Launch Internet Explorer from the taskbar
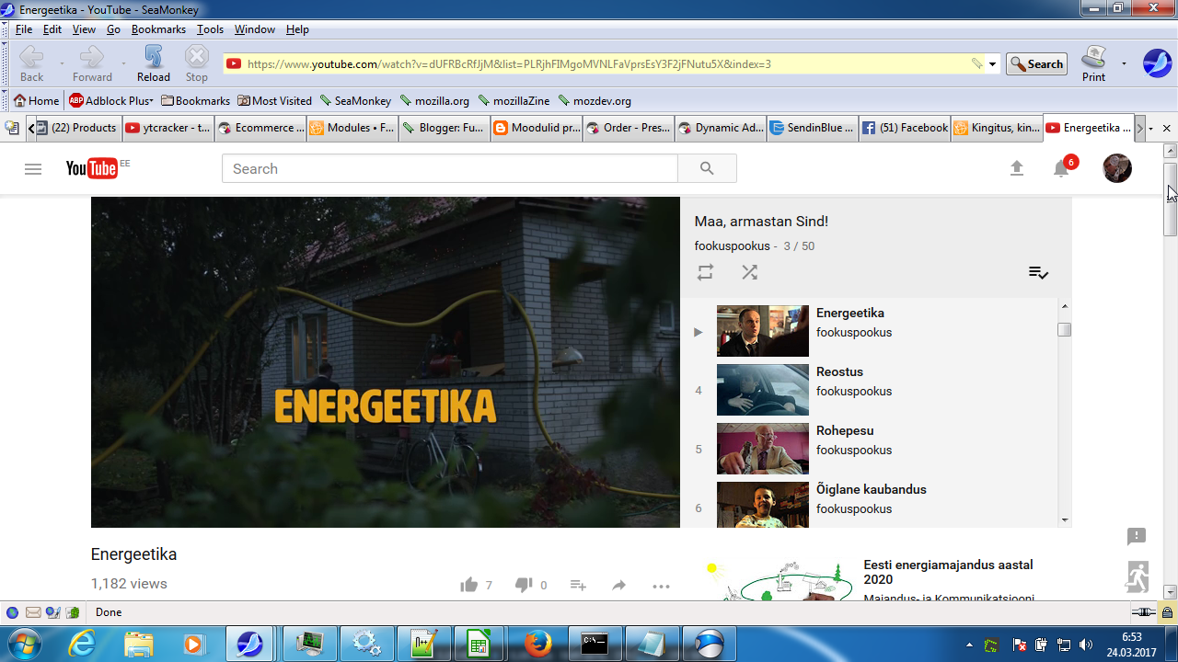 pos(82,644)
